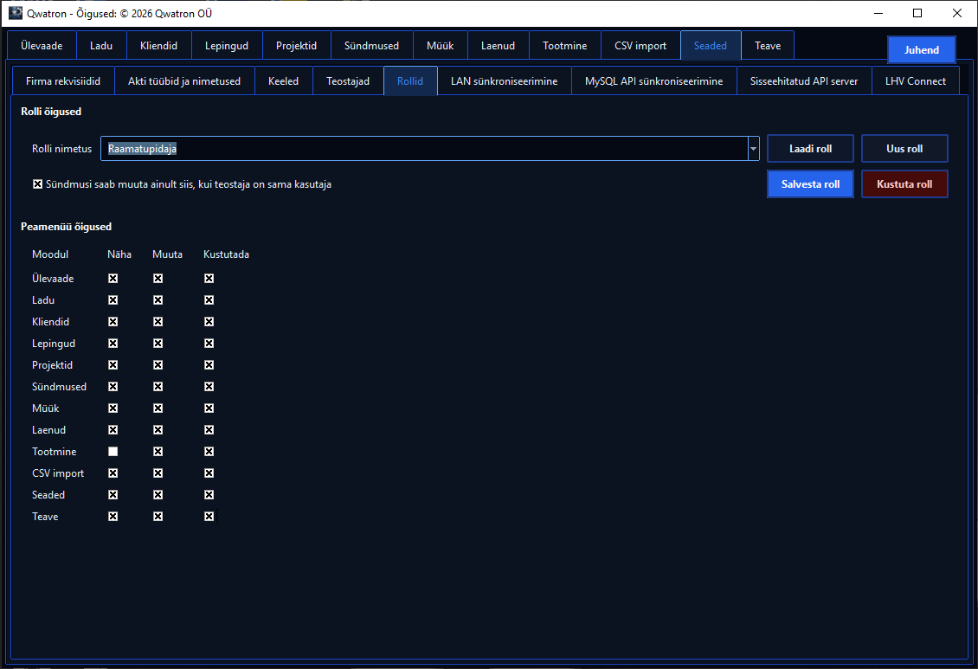
Task: Switch to Akti tüübid ja nimetused tab
Action: (x=184, y=81)
